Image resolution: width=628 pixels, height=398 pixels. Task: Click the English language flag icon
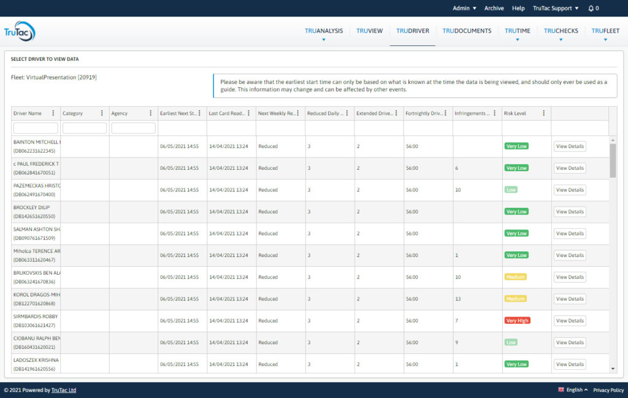click(x=561, y=390)
